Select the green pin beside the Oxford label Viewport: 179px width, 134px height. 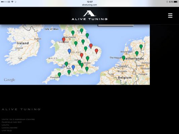point(80,63)
